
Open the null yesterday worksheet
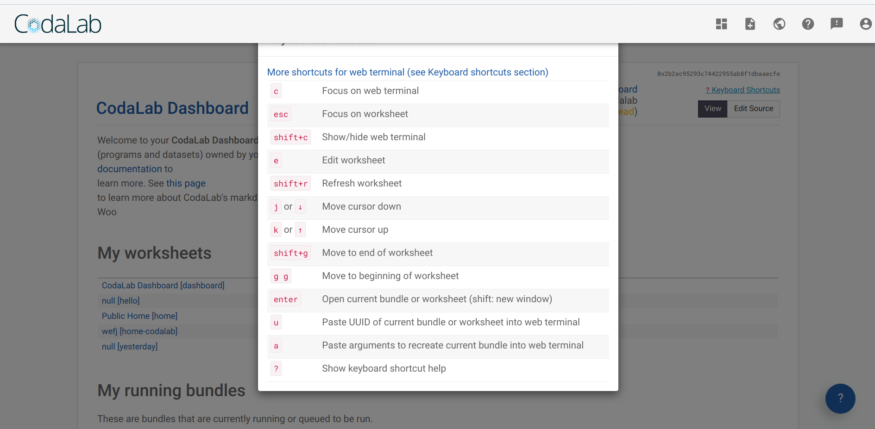129,346
